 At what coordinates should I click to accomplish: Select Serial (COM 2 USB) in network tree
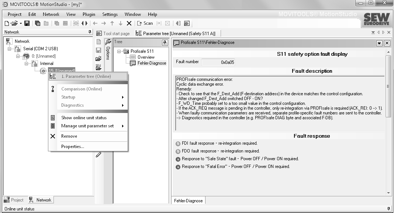click(41, 49)
